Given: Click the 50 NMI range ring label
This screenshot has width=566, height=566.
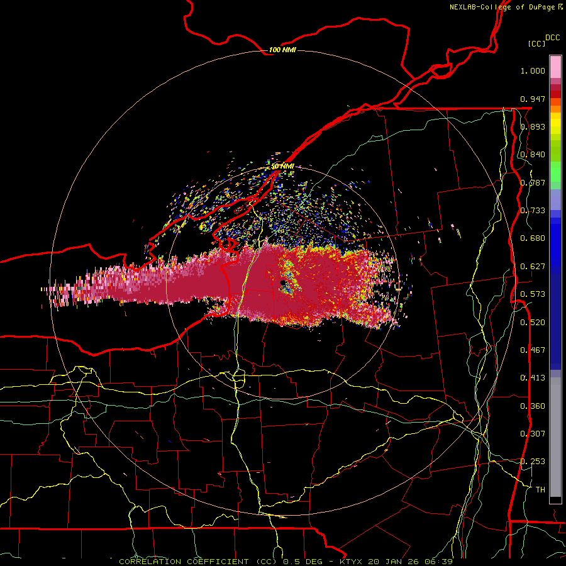Looking at the screenshot, I should click(x=282, y=167).
